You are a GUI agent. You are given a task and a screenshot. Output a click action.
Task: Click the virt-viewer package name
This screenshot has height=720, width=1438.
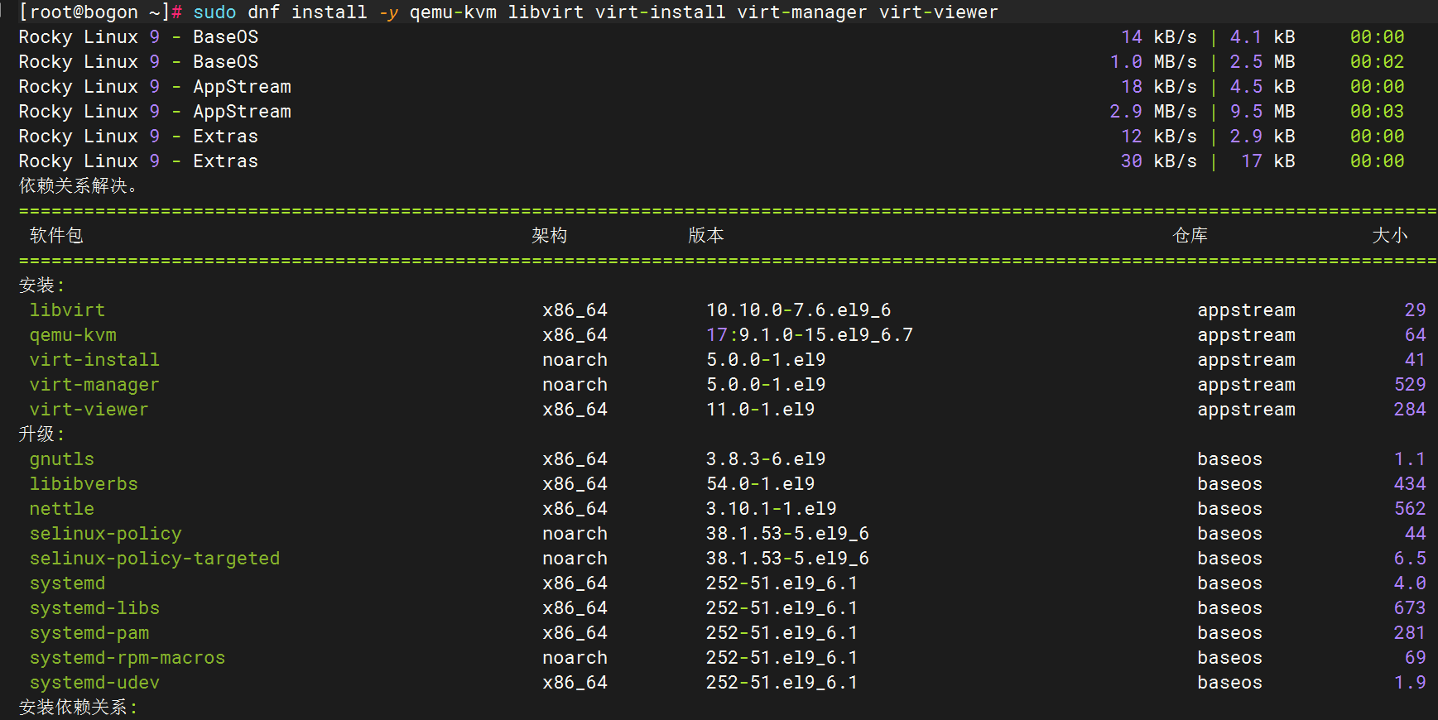[x=89, y=410]
